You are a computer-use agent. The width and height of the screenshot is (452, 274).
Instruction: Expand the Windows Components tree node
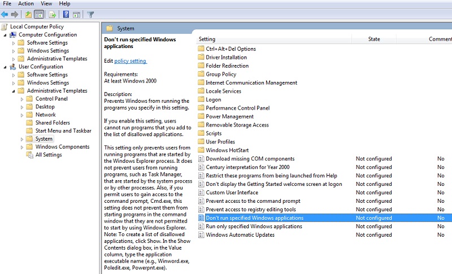click(x=22, y=147)
